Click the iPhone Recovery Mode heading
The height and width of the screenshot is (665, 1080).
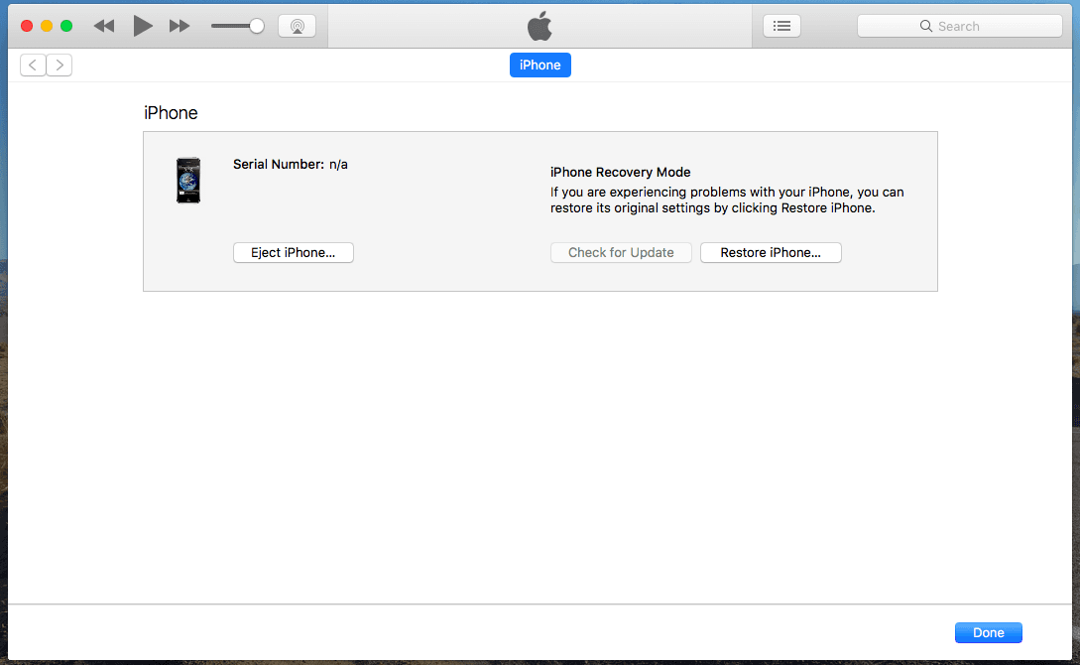[x=620, y=173]
